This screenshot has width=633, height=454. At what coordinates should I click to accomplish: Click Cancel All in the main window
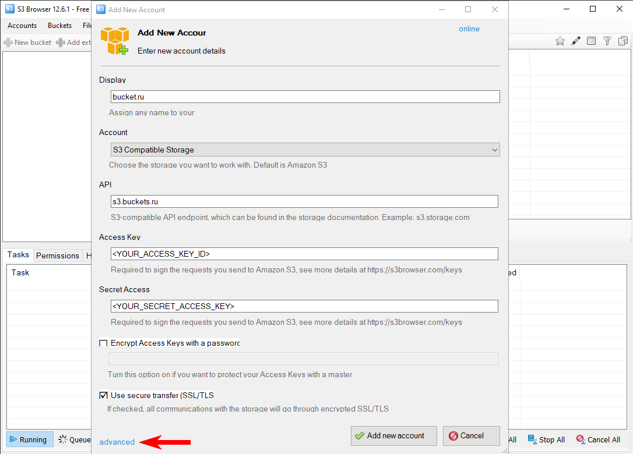[x=598, y=439]
